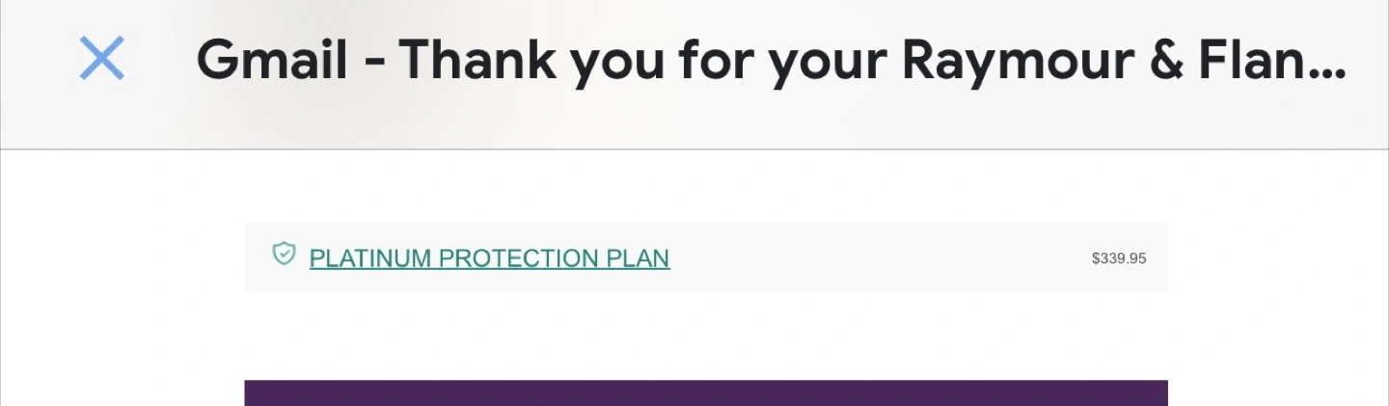Tap the dark purple banner below the plan
Image resolution: width=1389 pixels, height=406 pixels.
point(706,392)
